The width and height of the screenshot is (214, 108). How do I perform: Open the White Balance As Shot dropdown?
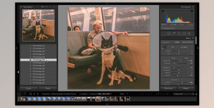(x=185, y=47)
